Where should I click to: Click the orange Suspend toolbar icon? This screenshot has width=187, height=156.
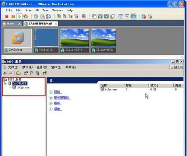(x=13, y=16)
